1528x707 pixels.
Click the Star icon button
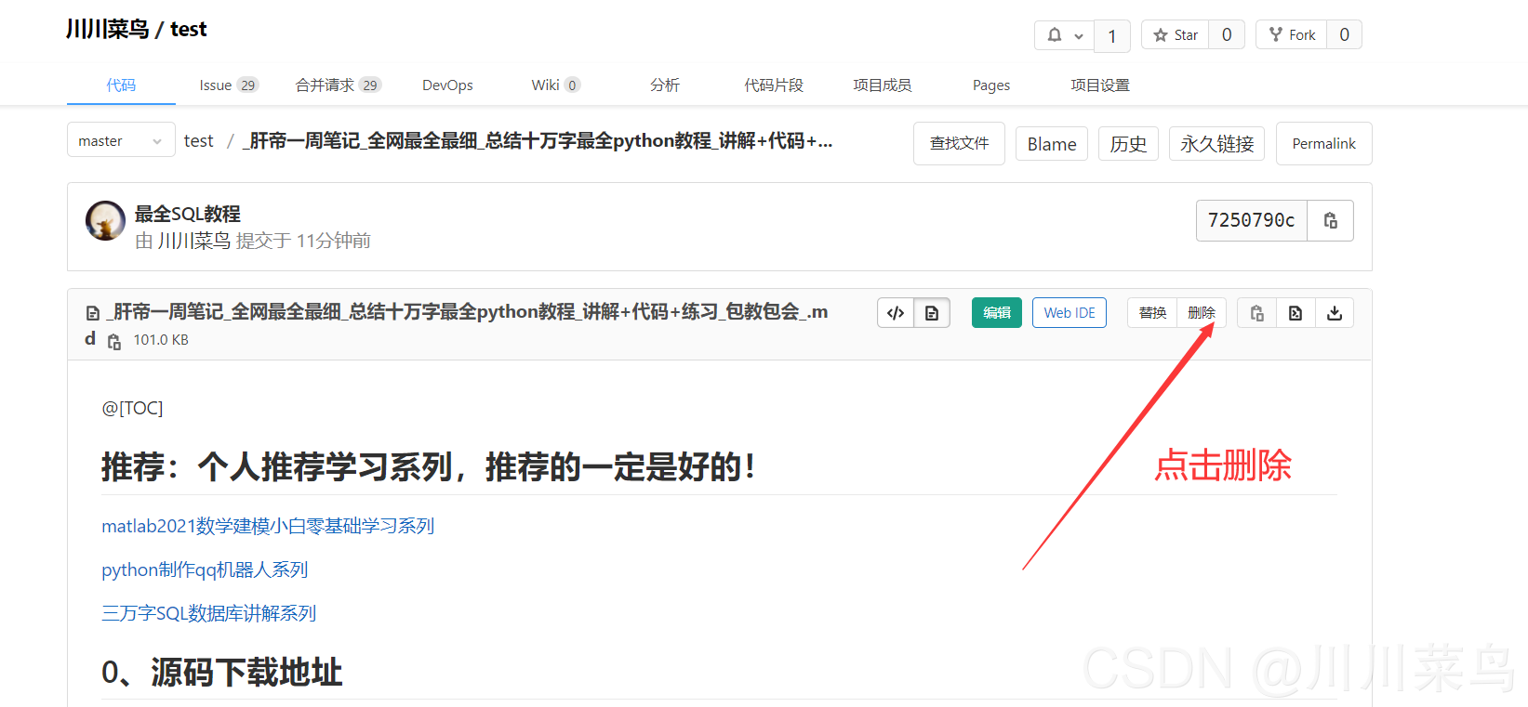coord(1176,35)
